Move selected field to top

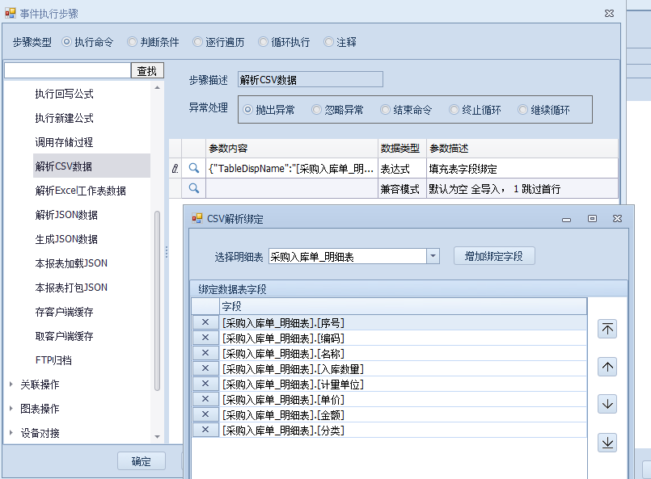(x=607, y=328)
